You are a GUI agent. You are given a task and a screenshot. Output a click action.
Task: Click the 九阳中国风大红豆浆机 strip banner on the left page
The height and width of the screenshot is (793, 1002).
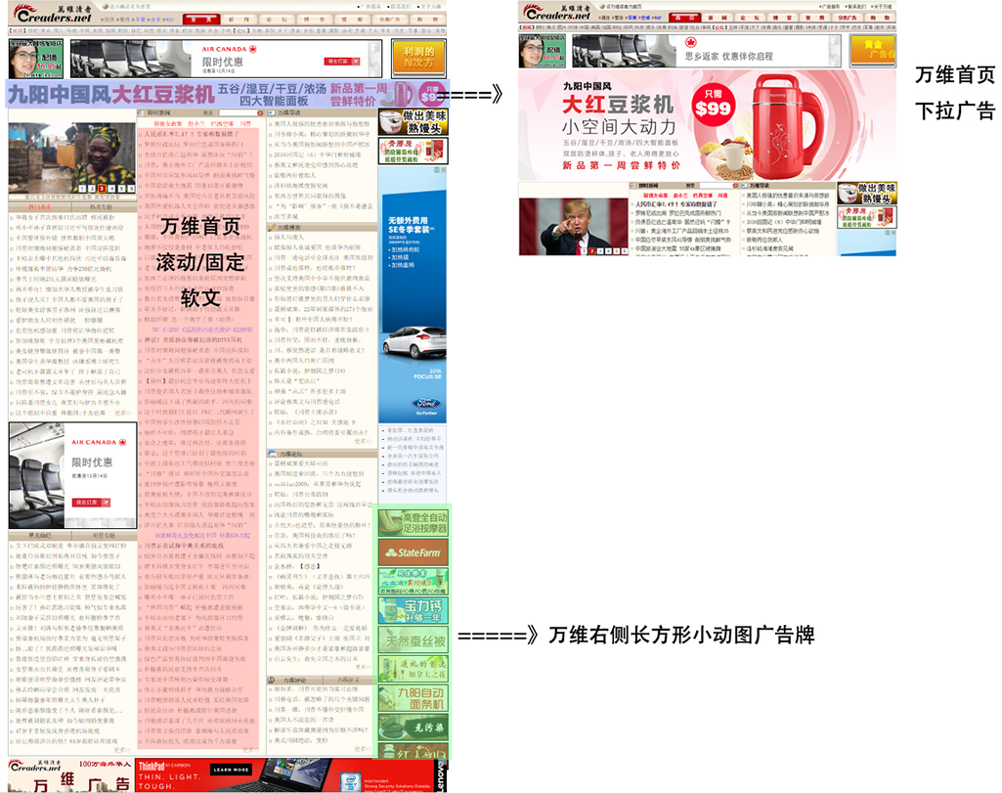(228, 95)
